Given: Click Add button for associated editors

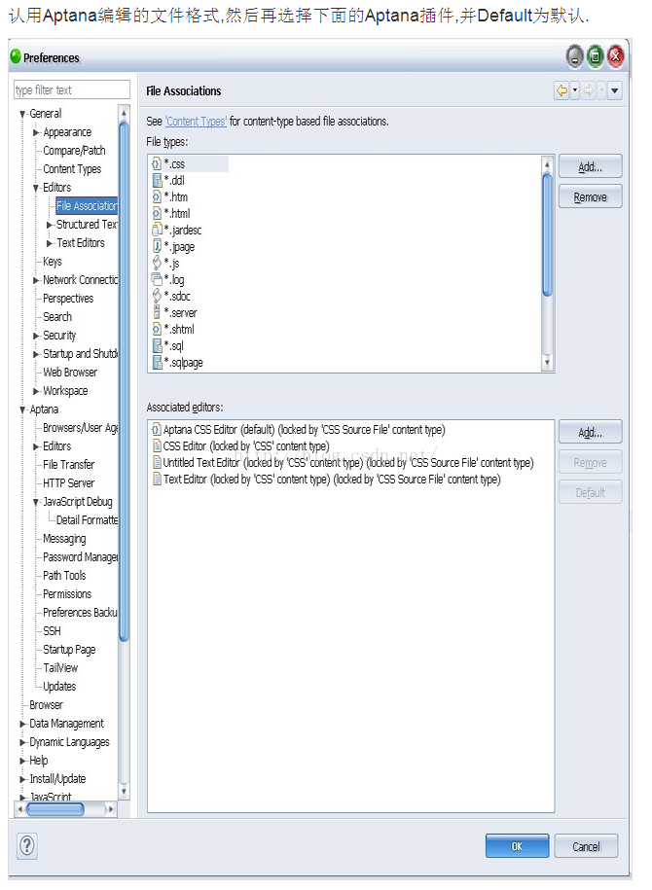Looking at the screenshot, I should tap(590, 432).
